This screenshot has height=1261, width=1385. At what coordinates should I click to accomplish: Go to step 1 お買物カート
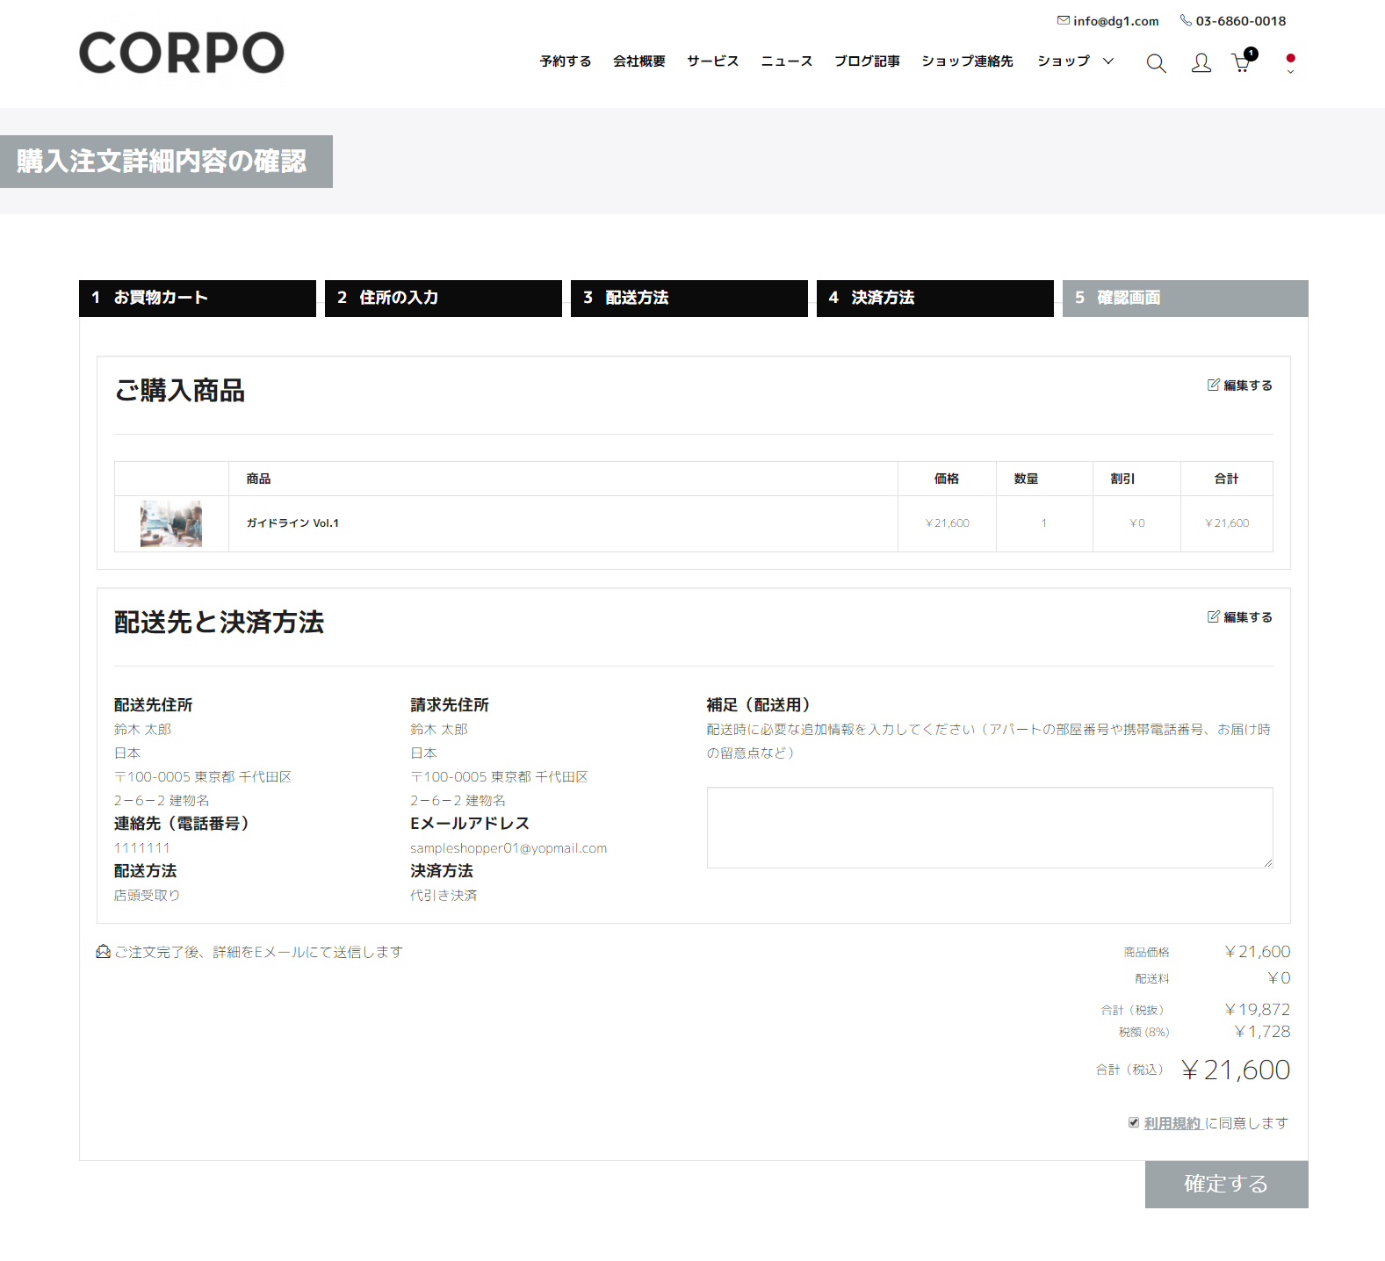click(x=198, y=298)
